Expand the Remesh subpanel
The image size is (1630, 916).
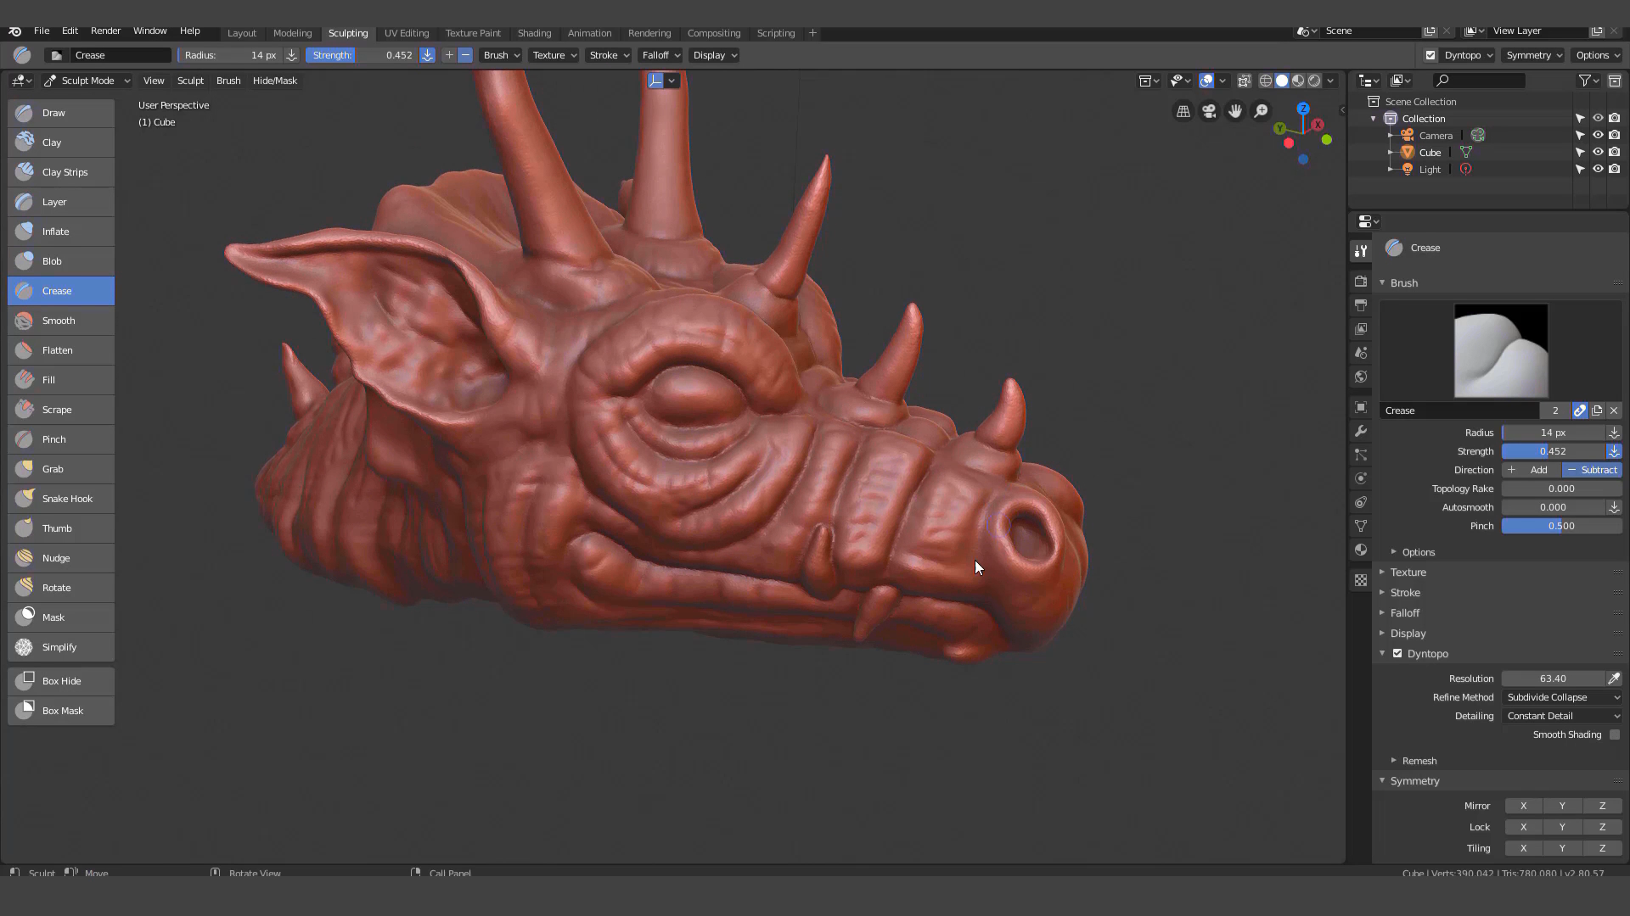pyautogui.click(x=1419, y=761)
